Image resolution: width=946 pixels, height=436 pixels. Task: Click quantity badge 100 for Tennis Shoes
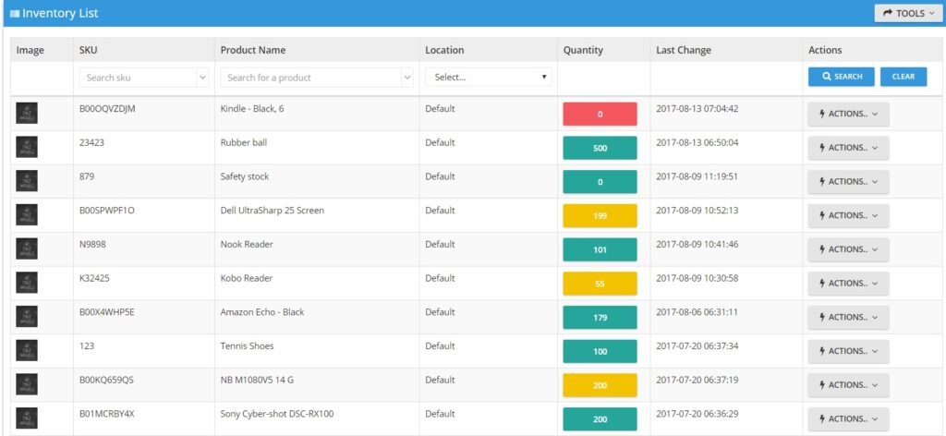600,351
